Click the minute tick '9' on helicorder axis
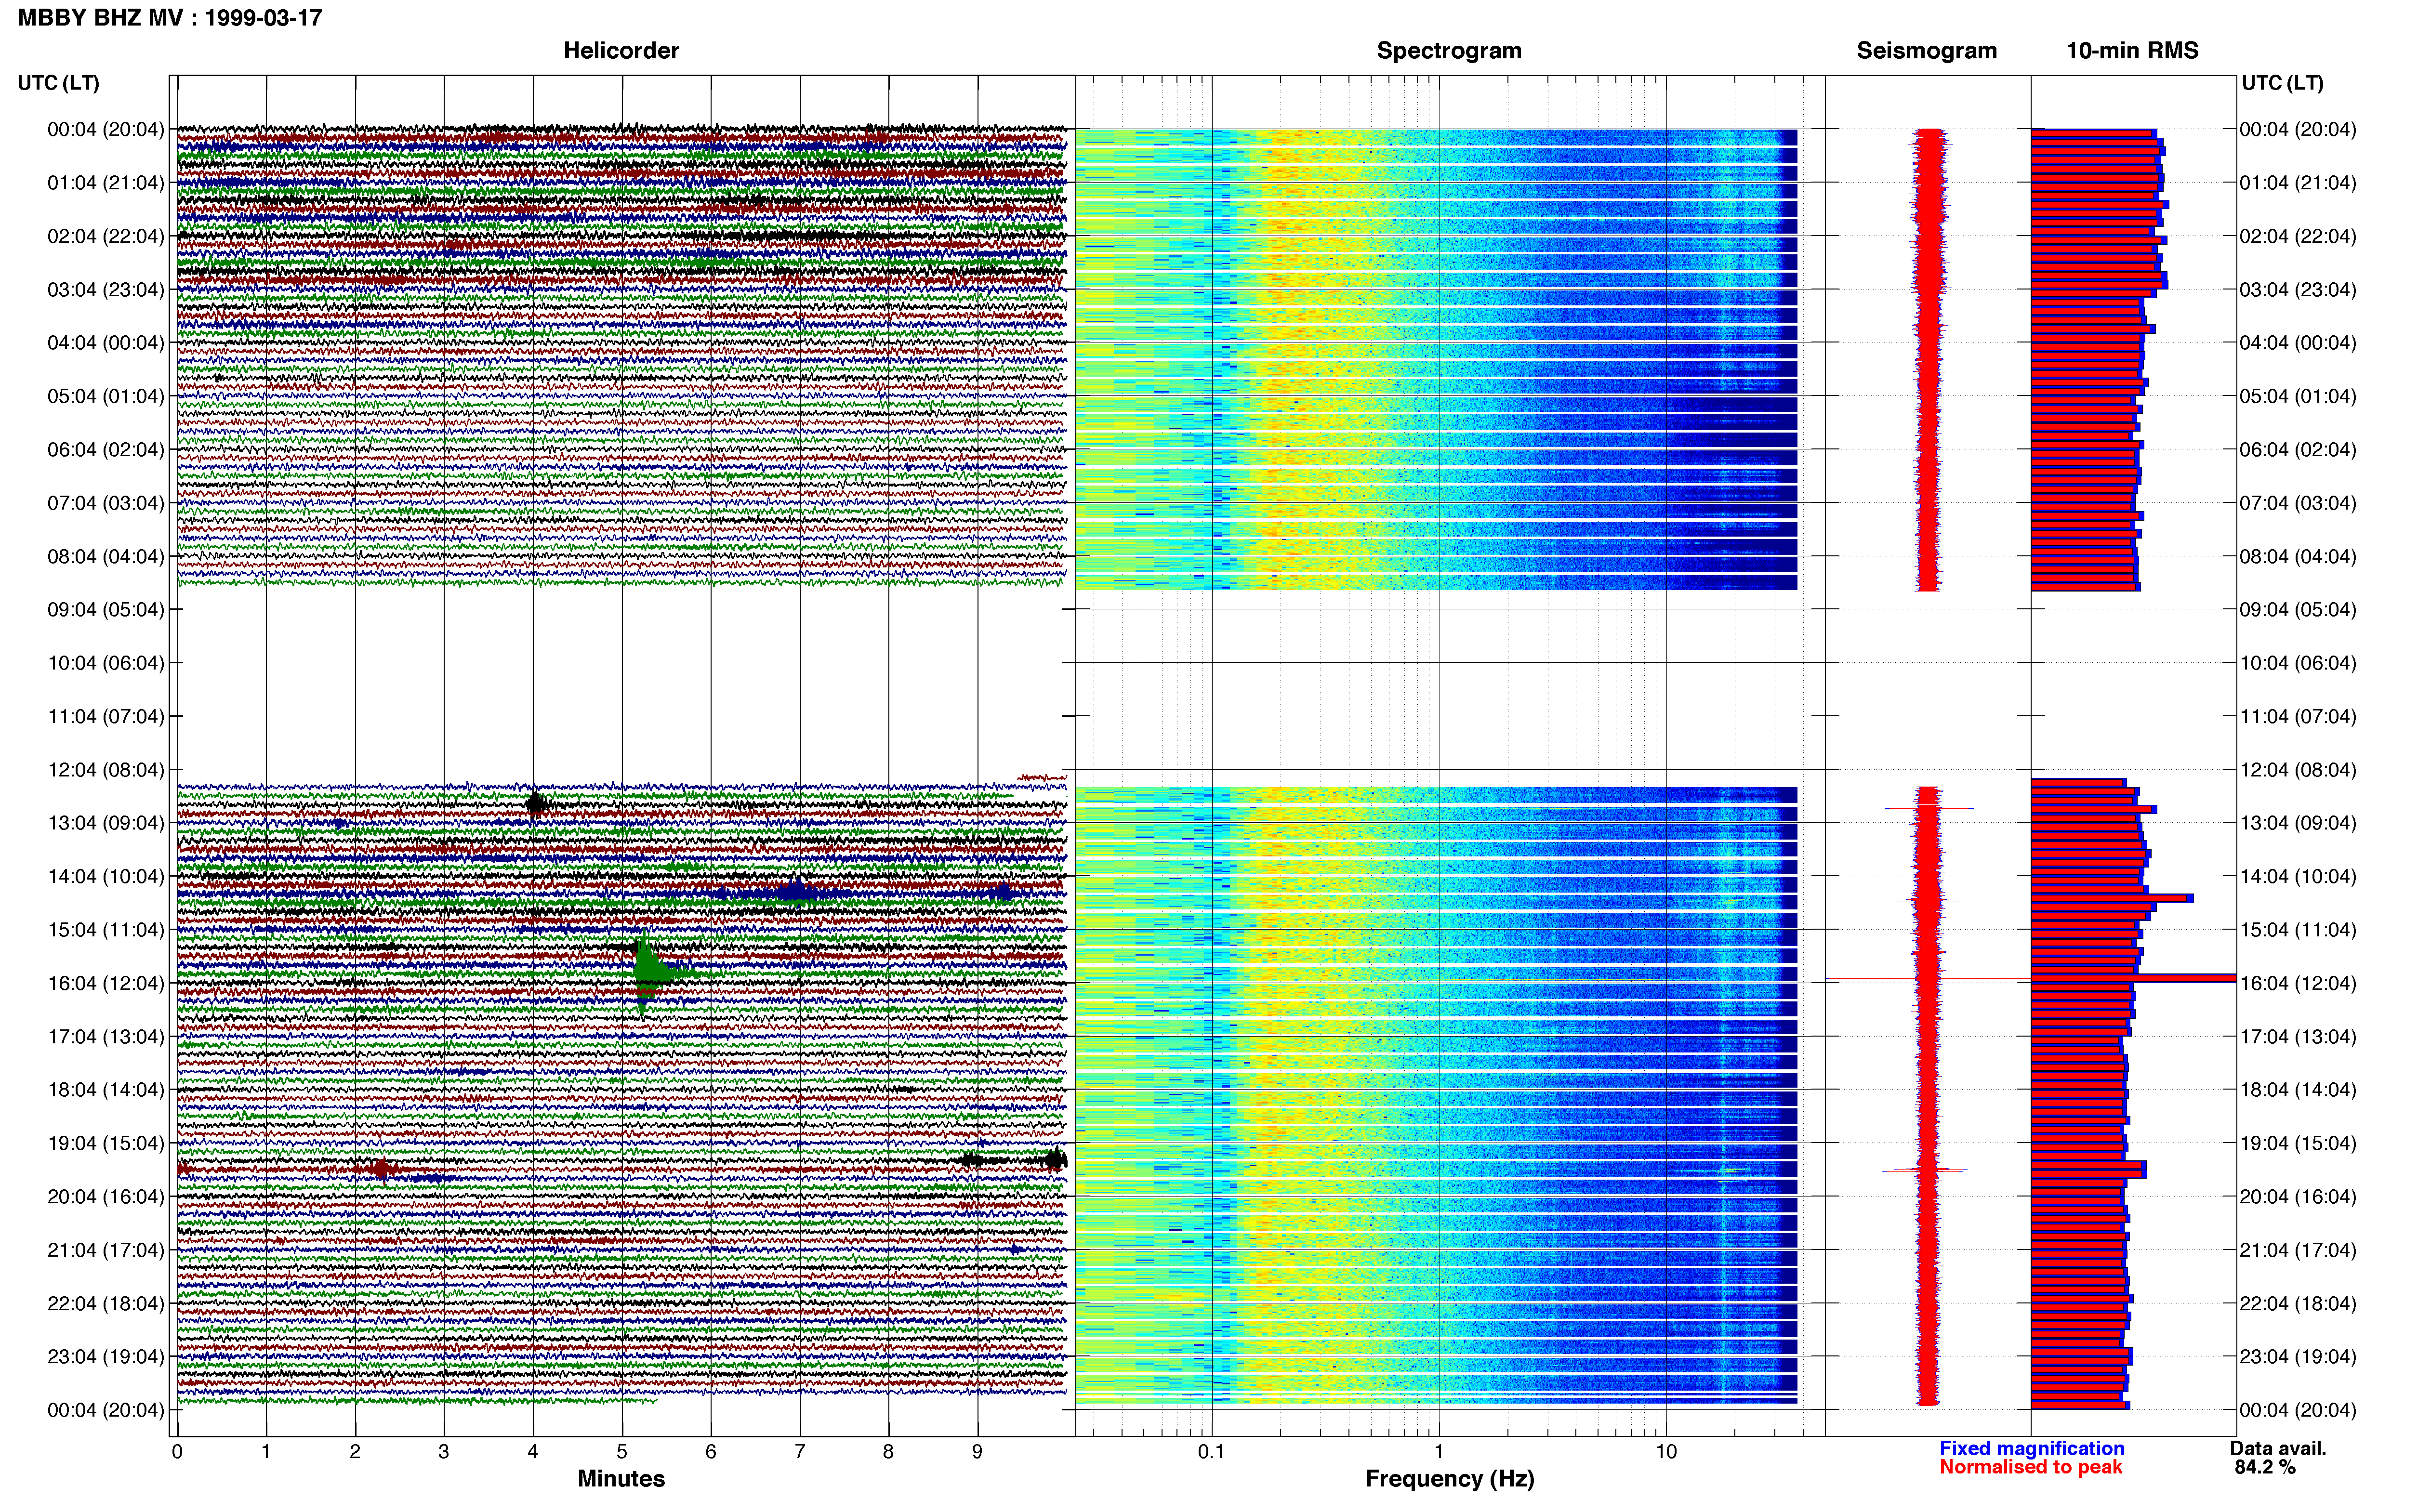 point(977,1452)
